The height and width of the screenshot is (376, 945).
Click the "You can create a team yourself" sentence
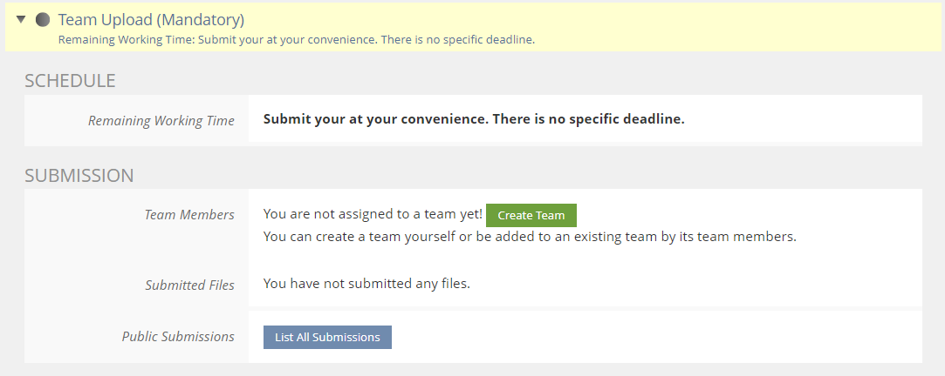[x=530, y=236]
